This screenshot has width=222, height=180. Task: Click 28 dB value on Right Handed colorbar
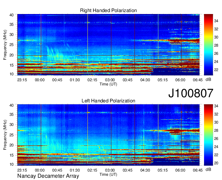coord(216,45)
